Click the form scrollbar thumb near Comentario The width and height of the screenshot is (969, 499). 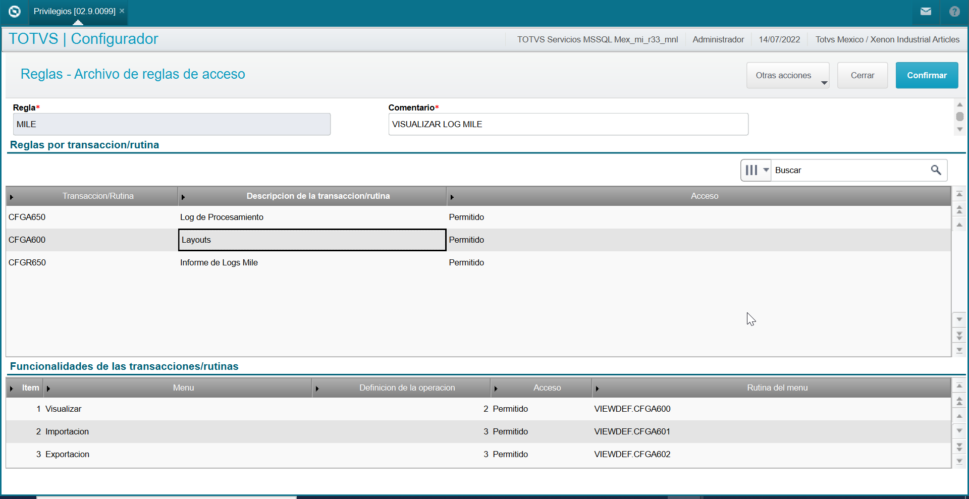pyautogui.click(x=960, y=117)
